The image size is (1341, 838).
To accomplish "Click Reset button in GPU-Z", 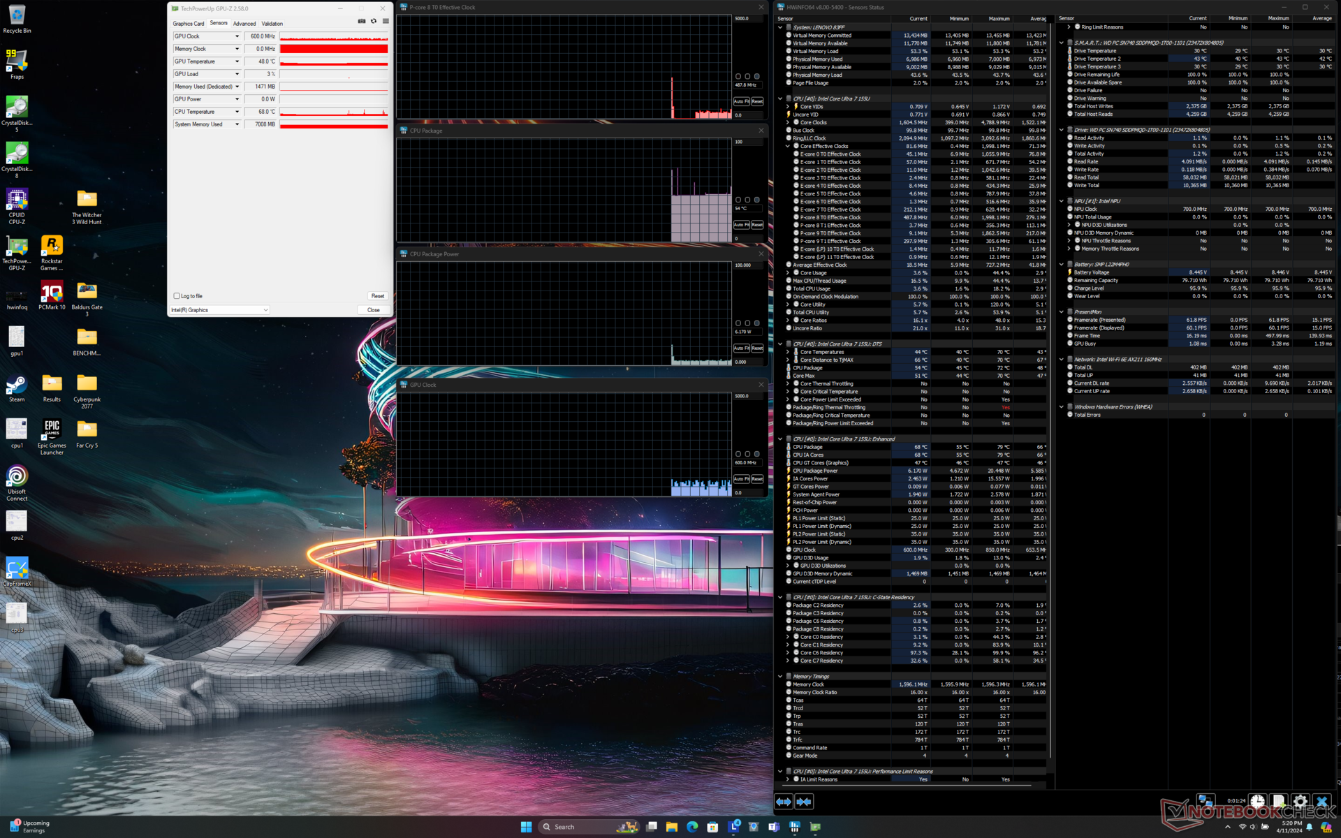I will click(377, 296).
